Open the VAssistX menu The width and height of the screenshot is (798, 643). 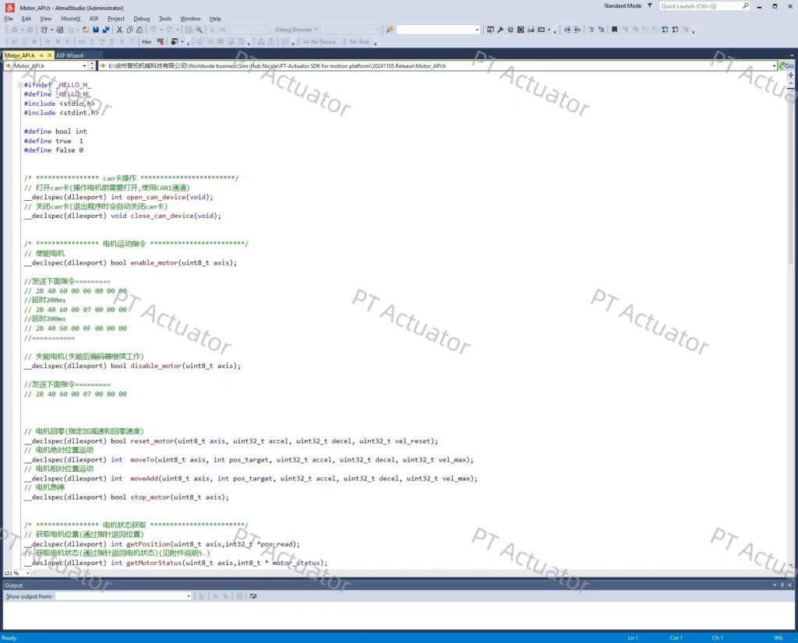70,19
